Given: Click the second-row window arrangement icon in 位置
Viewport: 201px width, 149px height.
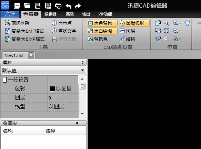Looking at the screenshot, I should tap(158, 31).
